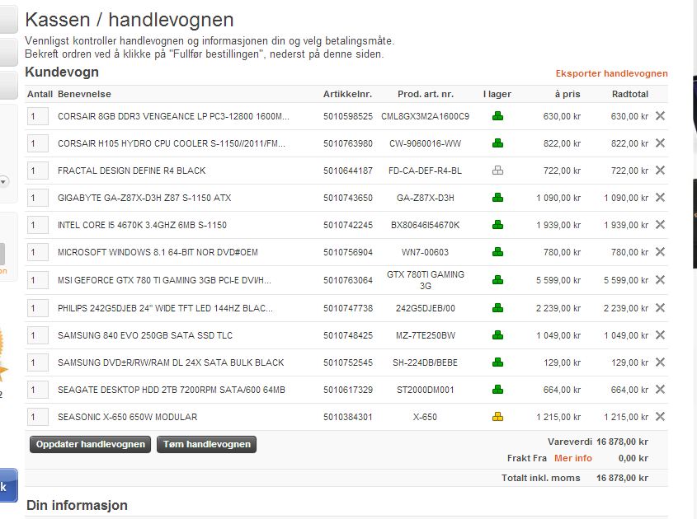Image resolution: width=697 pixels, height=519 pixels.
Task: Click article number 5010763064
Action: [x=348, y=280]
